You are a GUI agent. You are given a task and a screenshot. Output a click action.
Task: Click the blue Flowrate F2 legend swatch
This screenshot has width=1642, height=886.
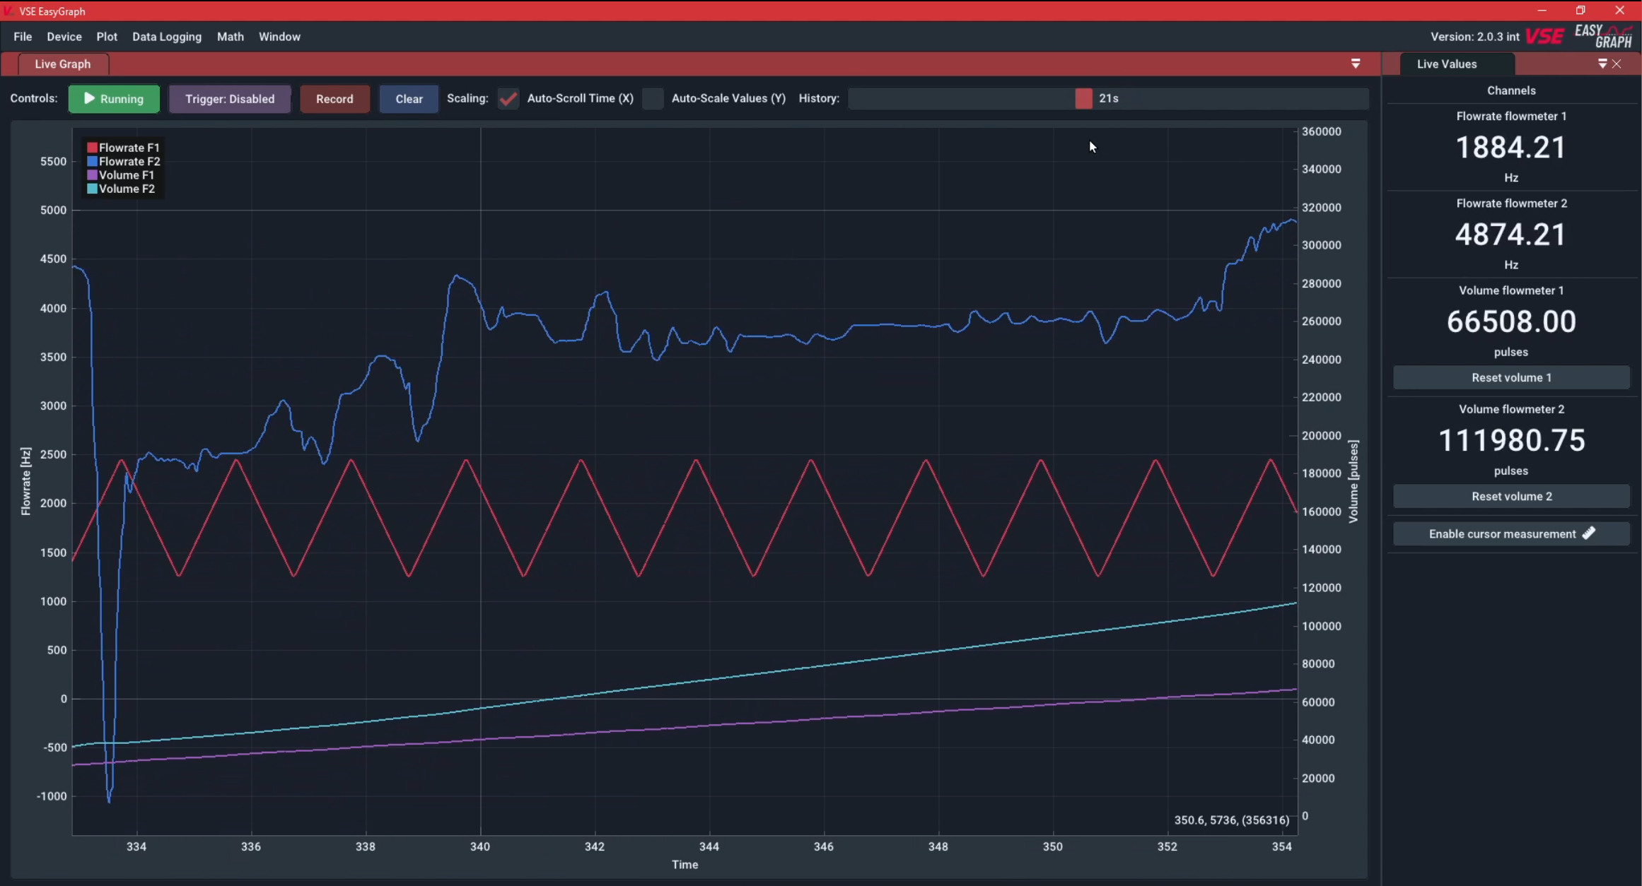tap(92, 161)
